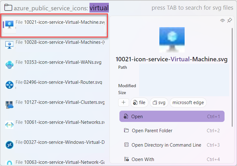The width and height of the screenshot is (237, 166).
Task: Click the Virtual Network Gateway icon
Action: (x=9, y=163)
